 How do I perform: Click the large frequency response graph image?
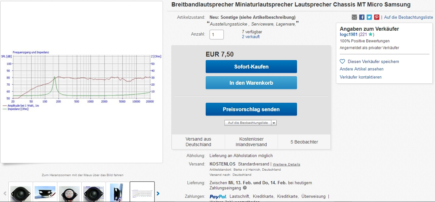pos(82,82)
